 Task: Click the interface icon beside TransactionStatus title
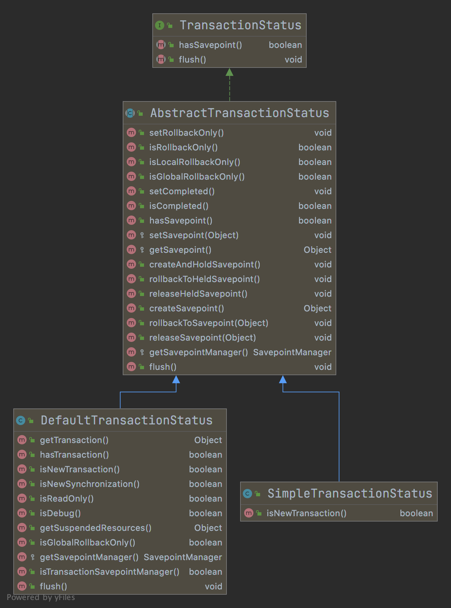pyautogui.click(x=160, y=25)
